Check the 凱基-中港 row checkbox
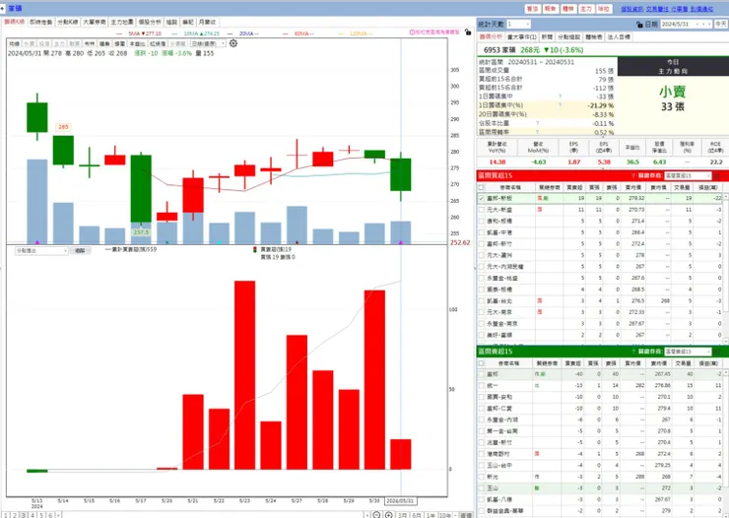Image resolution: width=729 pixels, height=518 pixels. point(481,232)
